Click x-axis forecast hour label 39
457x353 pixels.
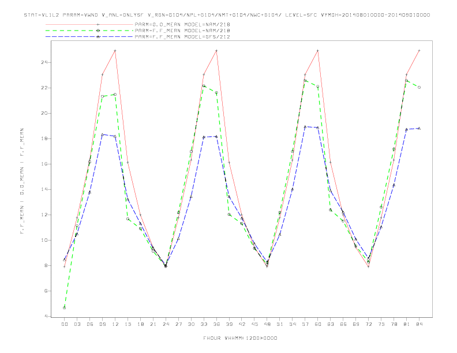click(x=229, y=324)
